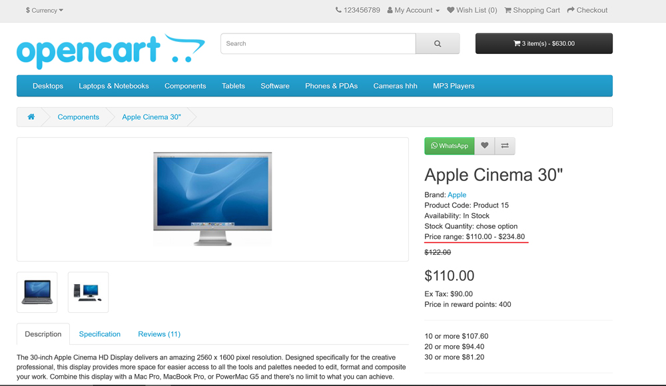666x386 pixels.
Task: Switch to the Reviews (11) tab
Action: (159, 334)
